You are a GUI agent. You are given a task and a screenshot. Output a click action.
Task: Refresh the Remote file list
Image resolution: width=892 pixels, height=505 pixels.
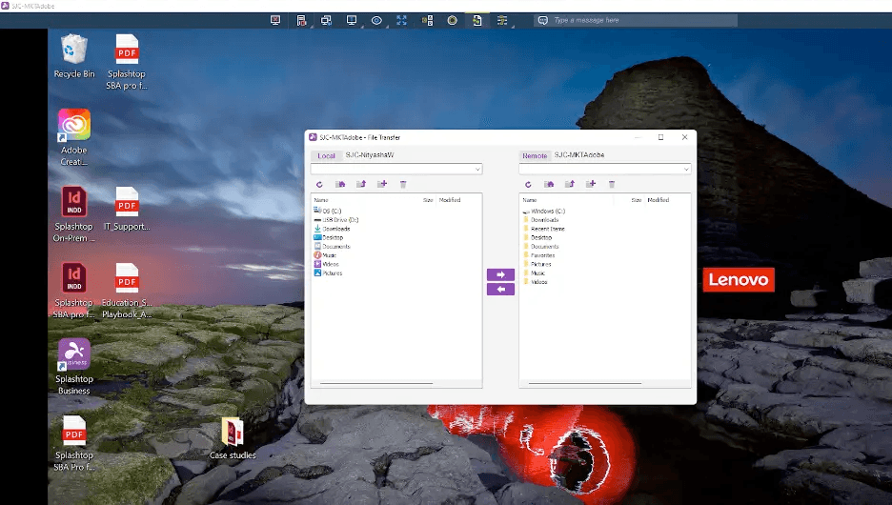[x=528, y=184]
